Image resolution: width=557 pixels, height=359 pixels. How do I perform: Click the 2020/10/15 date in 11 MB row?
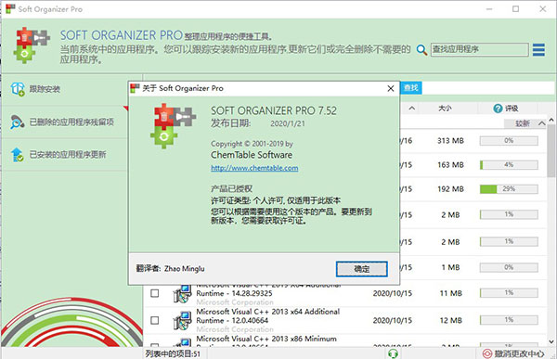tap(393, 293)
